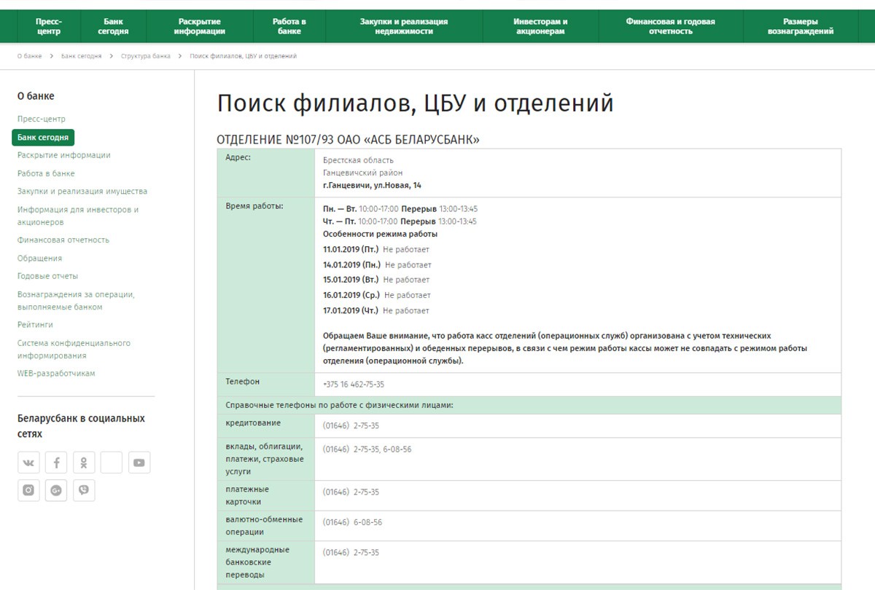The width and height of the screenshot is (875, 590).
Task: Open the WEB-разработчикам sidebar link
Action: 56,374
